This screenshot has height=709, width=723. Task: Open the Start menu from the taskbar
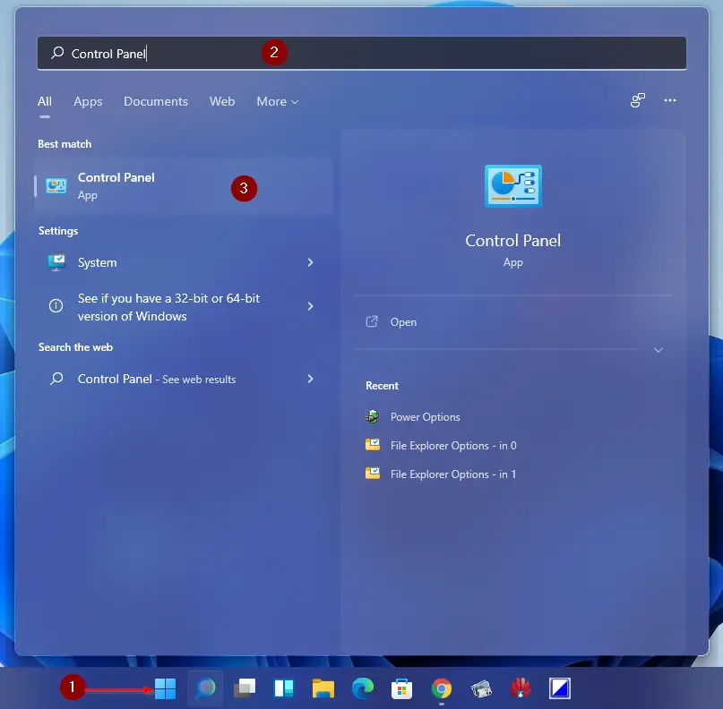pos(165,688)
